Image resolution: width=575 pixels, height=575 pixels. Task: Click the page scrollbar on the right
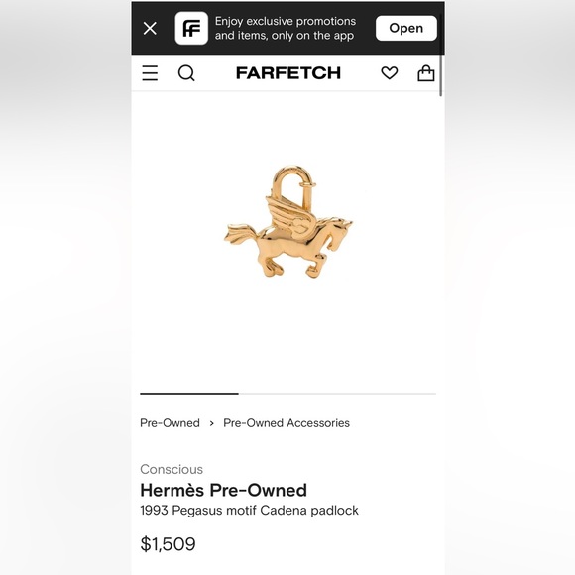point(441,55)
